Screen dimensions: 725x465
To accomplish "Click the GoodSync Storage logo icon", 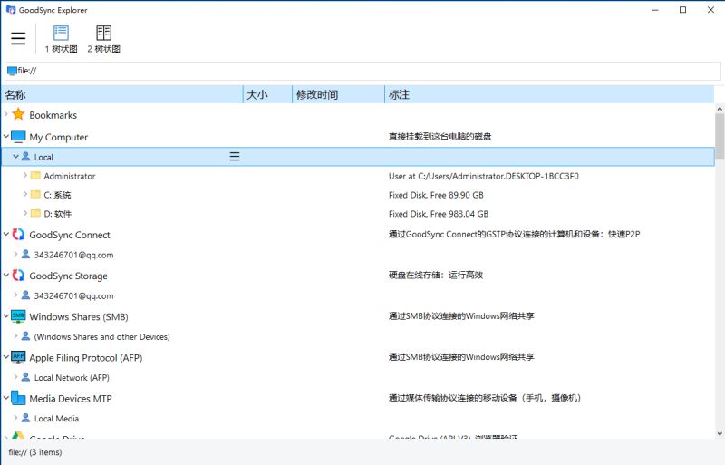I will coord(18,275).
